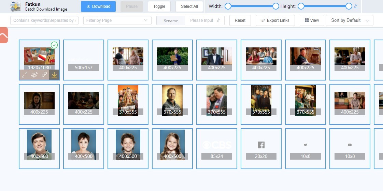383x191 pixels.
Task: Click the disabled Pause button
Action: [132, 6]
